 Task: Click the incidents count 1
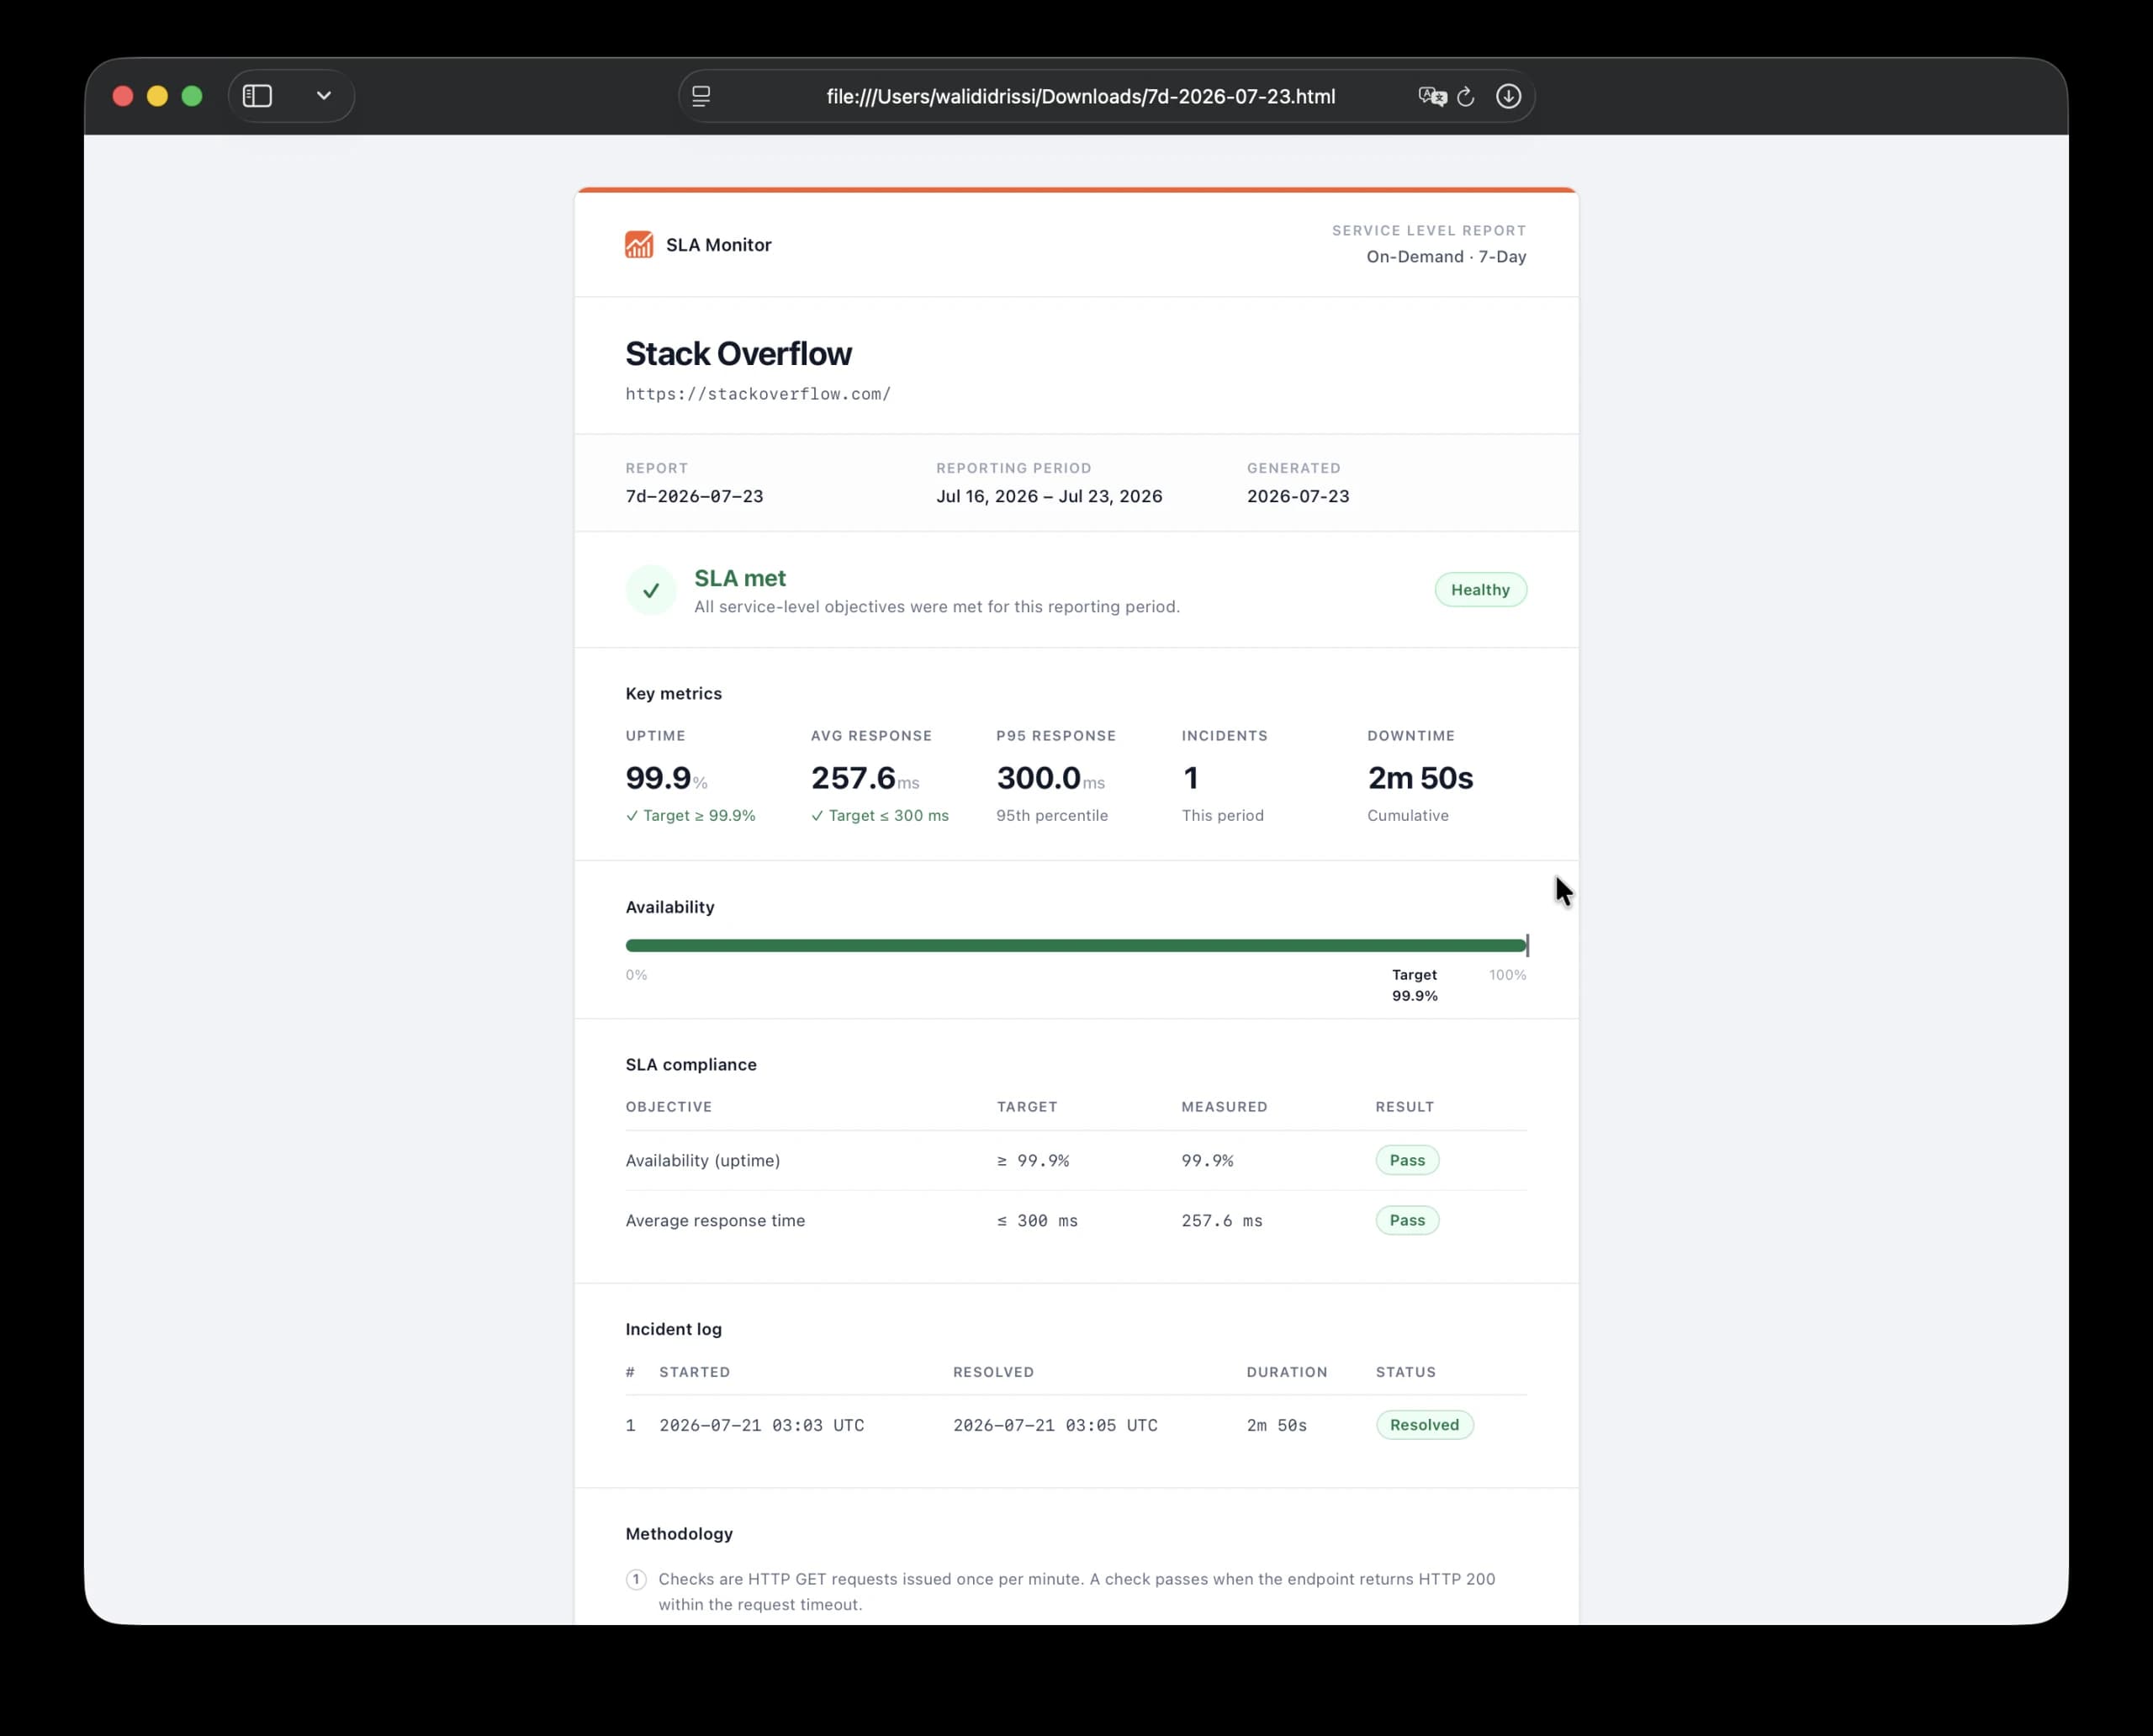tap(1190, 778)
